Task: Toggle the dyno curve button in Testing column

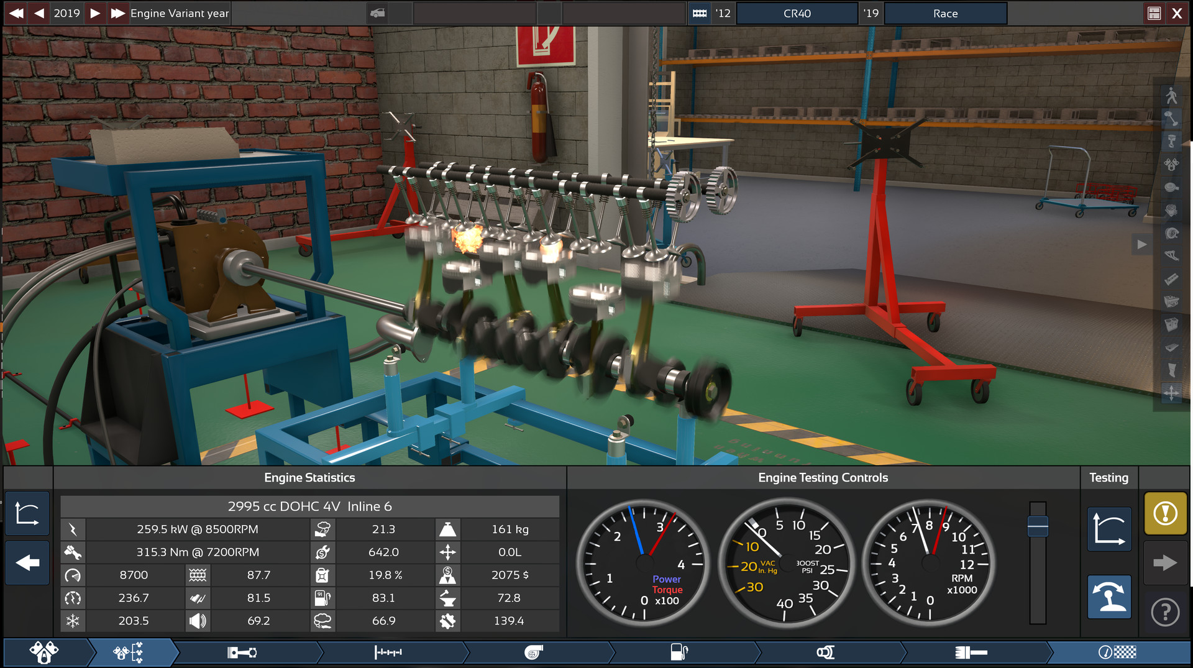Action: point(1109,529)
